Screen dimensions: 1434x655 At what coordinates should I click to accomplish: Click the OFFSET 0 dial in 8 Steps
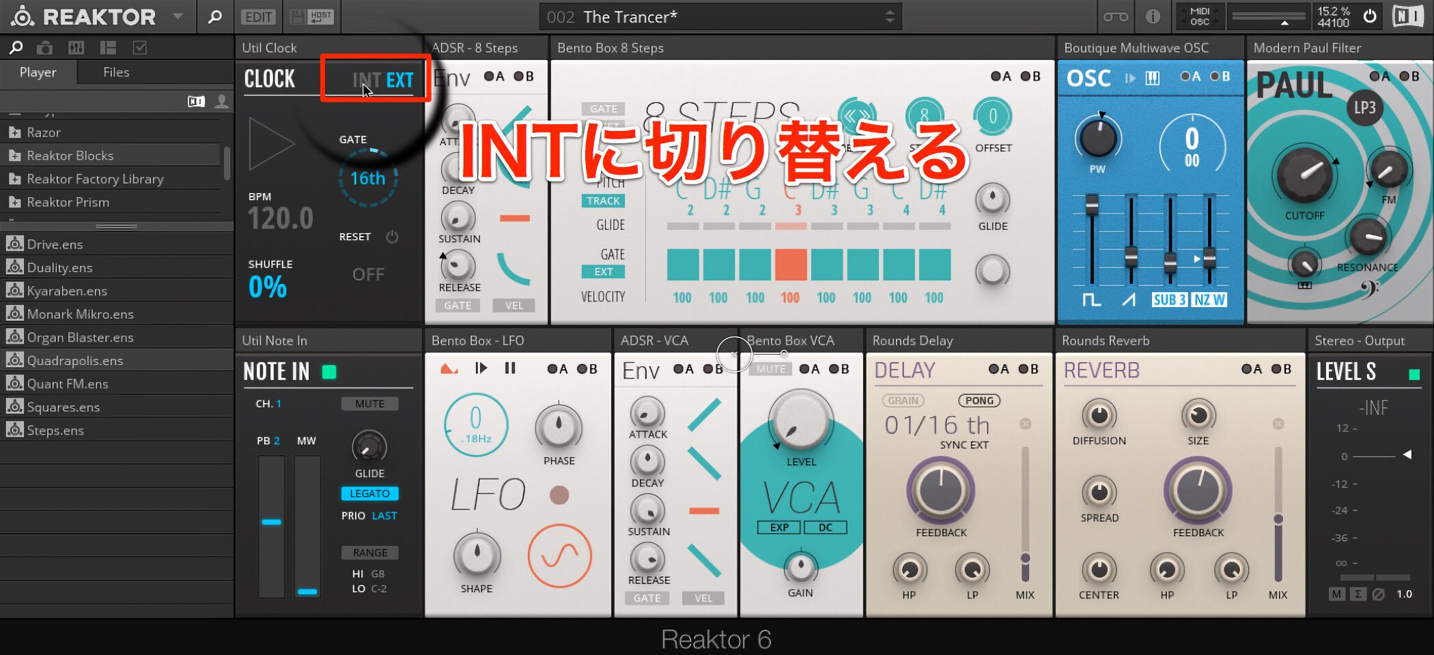(x=993, y=117)
